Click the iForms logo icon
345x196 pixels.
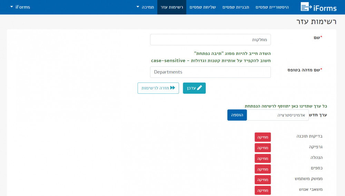(x=306, y=7)
